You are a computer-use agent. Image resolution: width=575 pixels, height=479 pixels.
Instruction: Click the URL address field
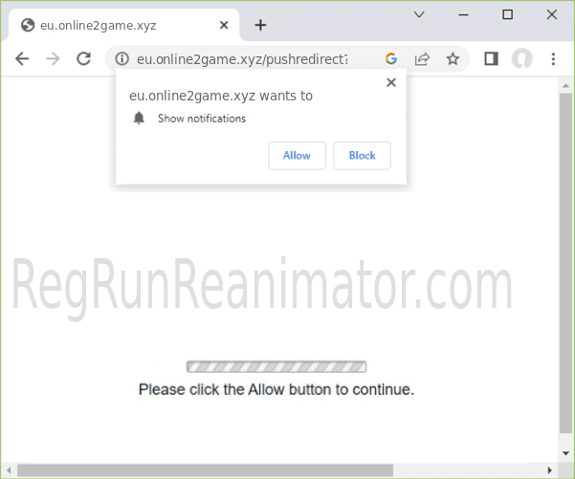(249, 58)
